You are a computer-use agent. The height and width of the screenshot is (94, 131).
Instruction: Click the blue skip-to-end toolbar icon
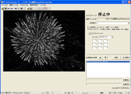tap(16, 8)
